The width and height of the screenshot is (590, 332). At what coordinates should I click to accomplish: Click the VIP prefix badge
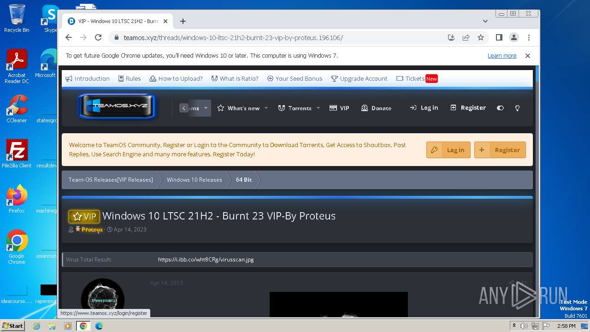pos(84,216)
